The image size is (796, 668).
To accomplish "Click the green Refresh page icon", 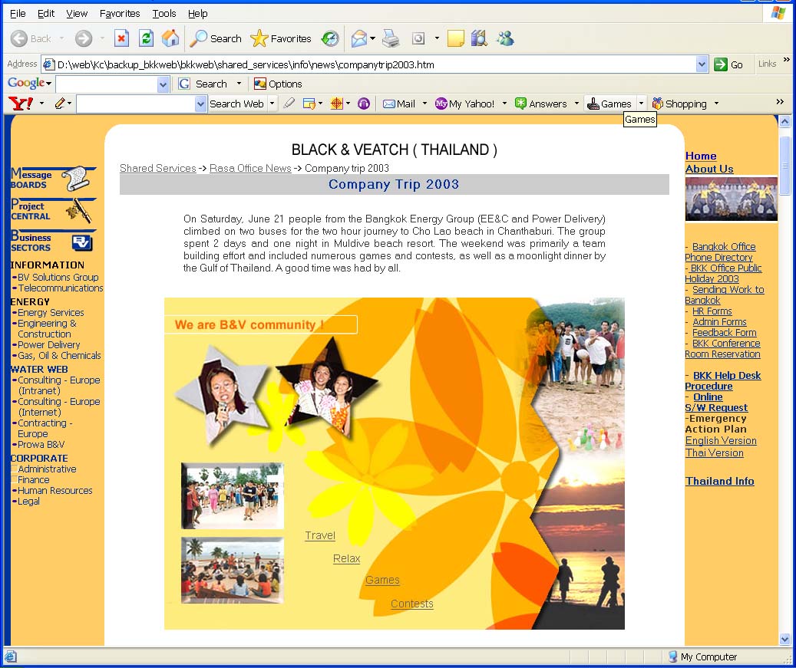I will (146, 38).
